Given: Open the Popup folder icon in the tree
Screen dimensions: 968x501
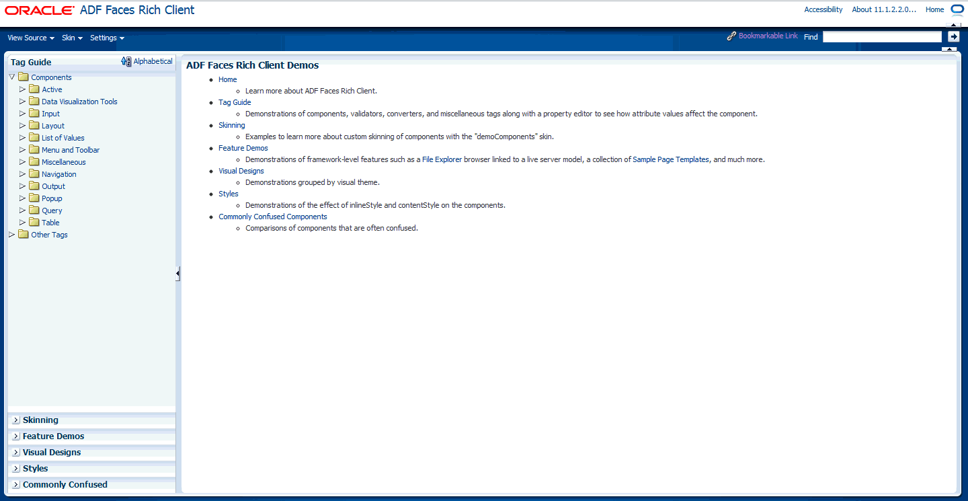Looking at the screenshot, I should [34, 198].
